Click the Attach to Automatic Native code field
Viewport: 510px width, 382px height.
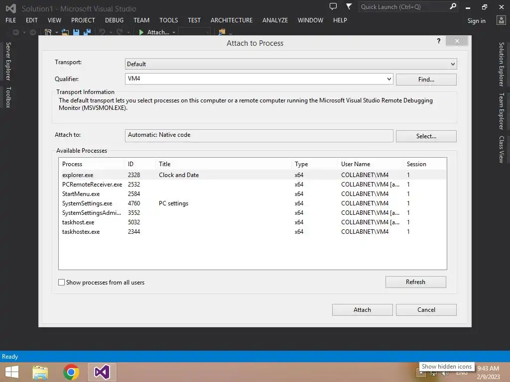pyautogui.click(x=259, y=135)
